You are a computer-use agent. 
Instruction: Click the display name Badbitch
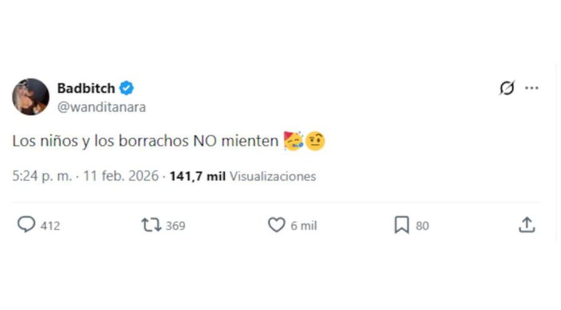(86, 88)
